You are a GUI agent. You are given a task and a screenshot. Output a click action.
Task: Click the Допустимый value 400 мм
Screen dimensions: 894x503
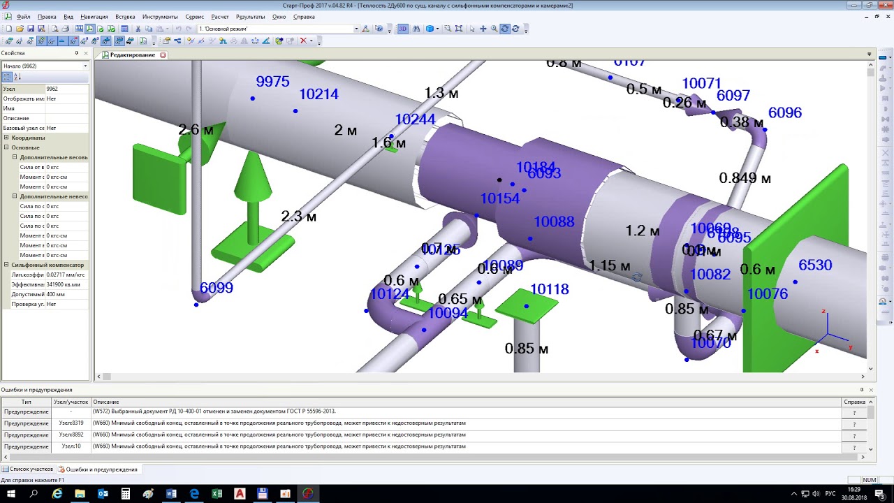tap(67, 294)
